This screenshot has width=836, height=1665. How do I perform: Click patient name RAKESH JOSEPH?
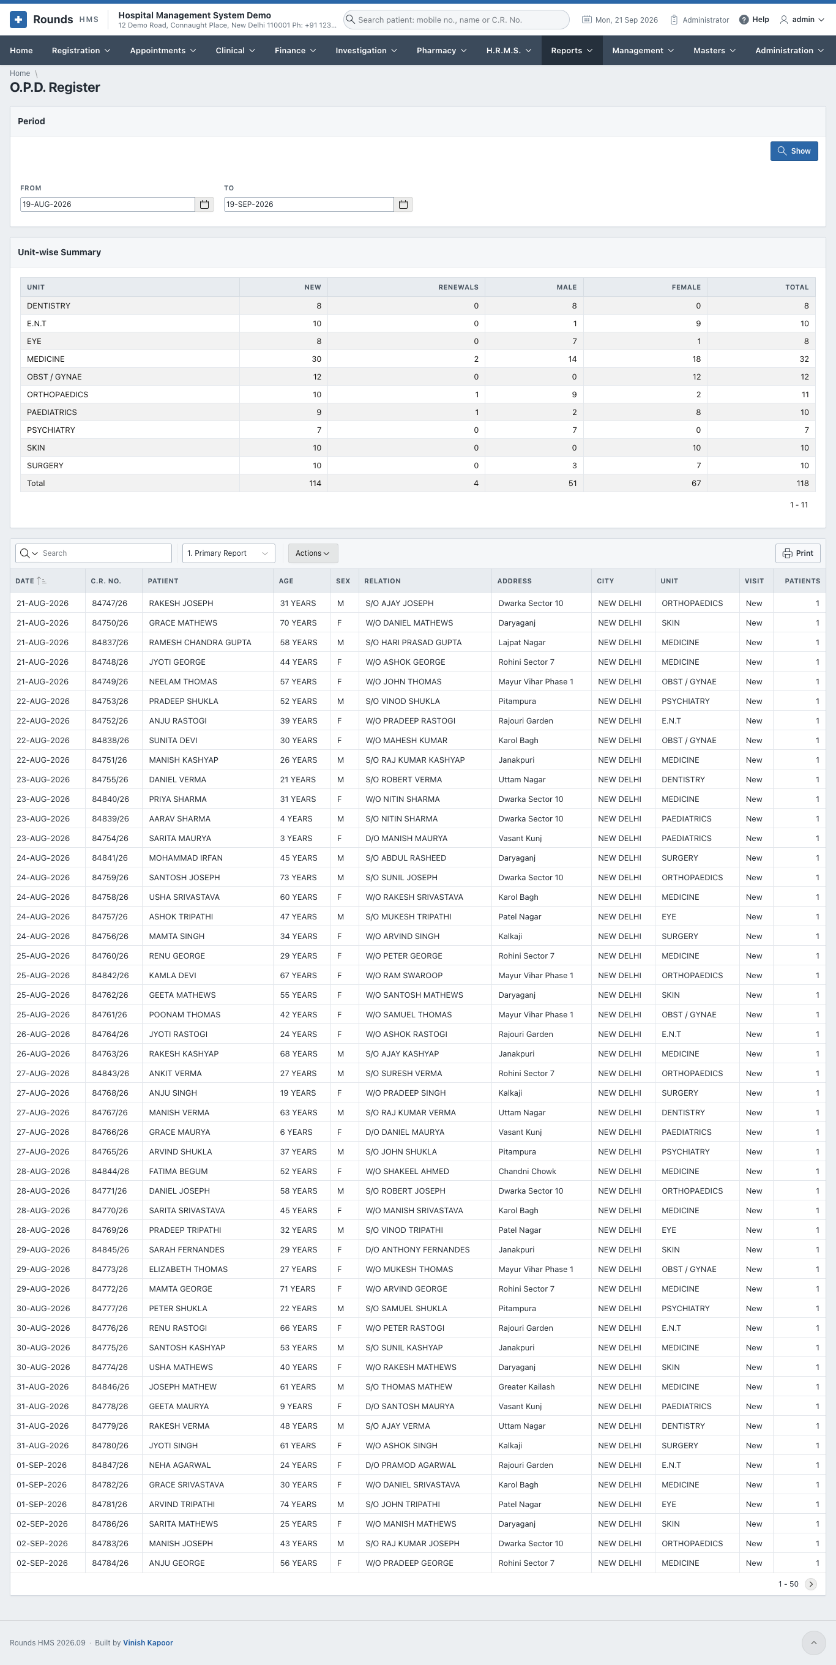(181, 604)
